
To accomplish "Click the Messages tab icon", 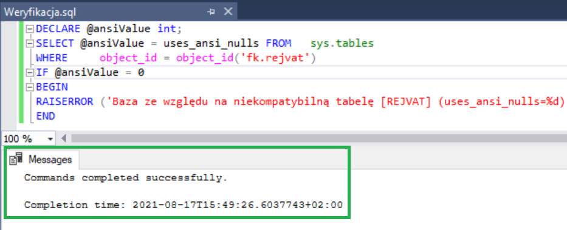I will 16,159.
